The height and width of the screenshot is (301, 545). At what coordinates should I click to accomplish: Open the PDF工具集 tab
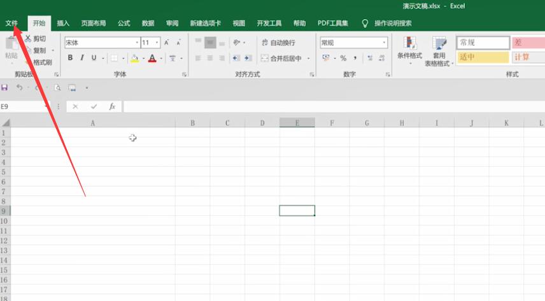332,24
